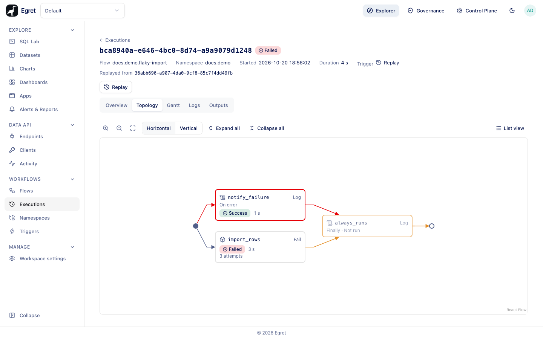Viewport: 543px width, 339px height.
Task: Open Explorer in top navigation
Action: point(381,11)
